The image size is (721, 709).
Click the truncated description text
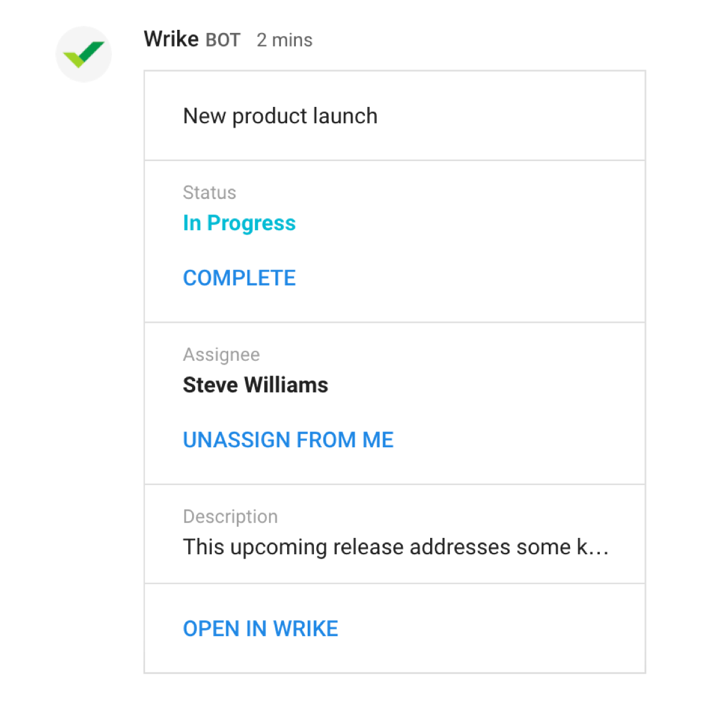pos(395,547)
